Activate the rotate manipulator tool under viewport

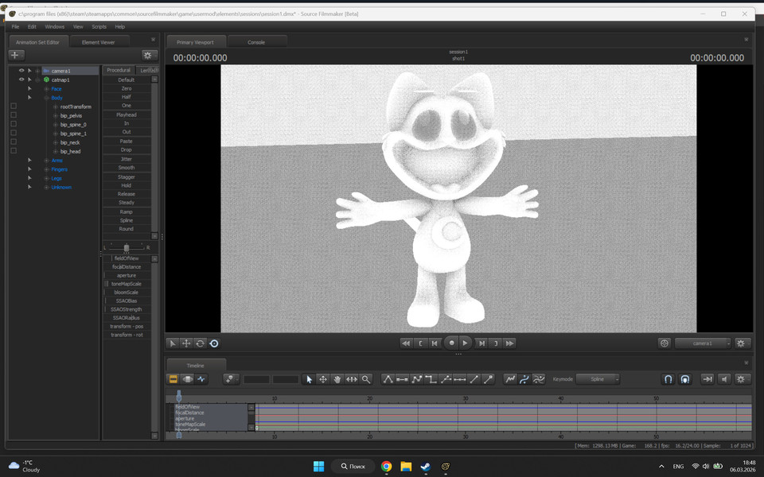[x=200, y=343]
